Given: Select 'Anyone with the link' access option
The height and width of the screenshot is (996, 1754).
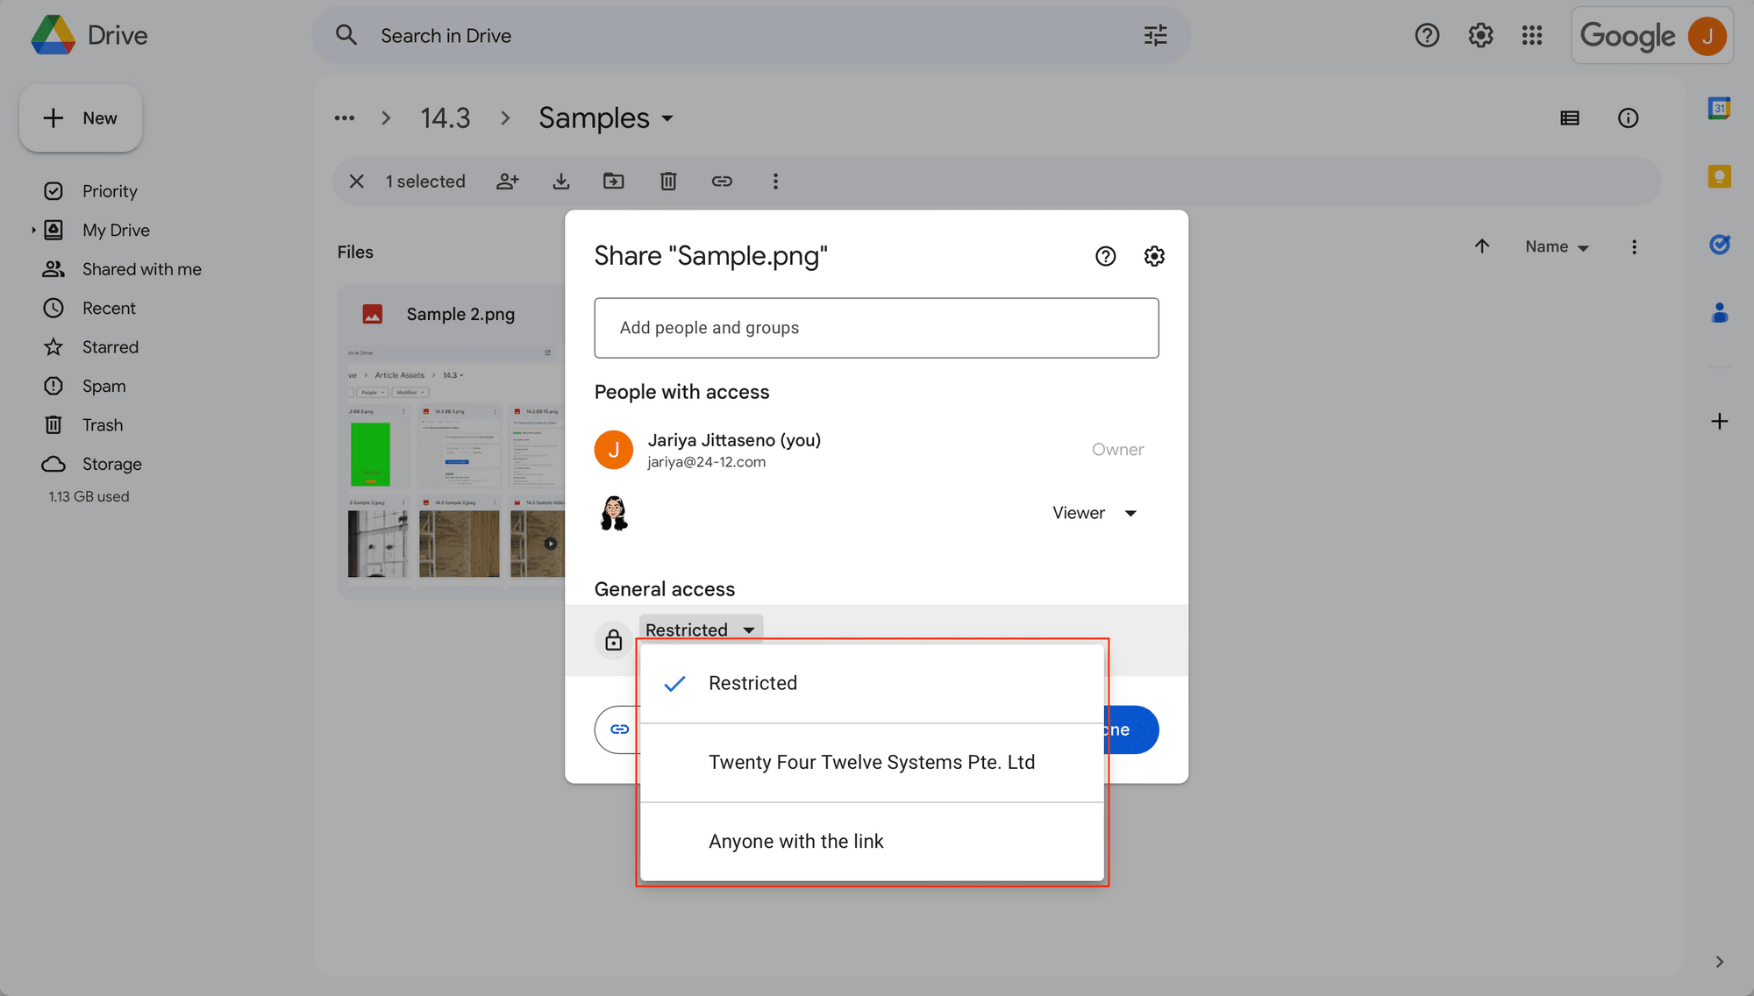Looking at the screenshot, I should click(x=796, y=841).
